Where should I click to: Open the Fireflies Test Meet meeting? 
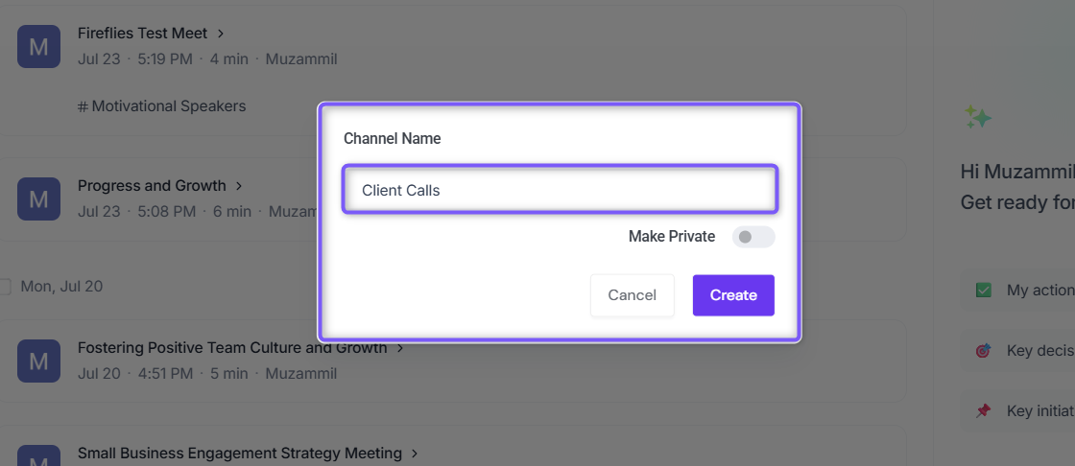pos(143,33)
